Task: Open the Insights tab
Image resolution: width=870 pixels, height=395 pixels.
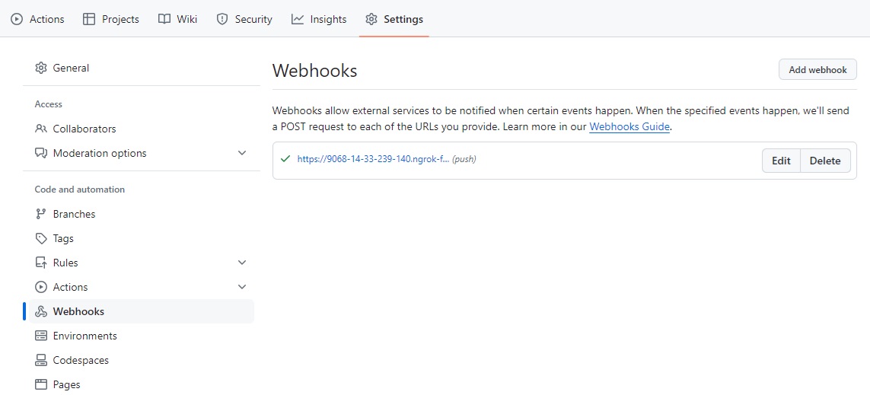Action: coord(319,19)
